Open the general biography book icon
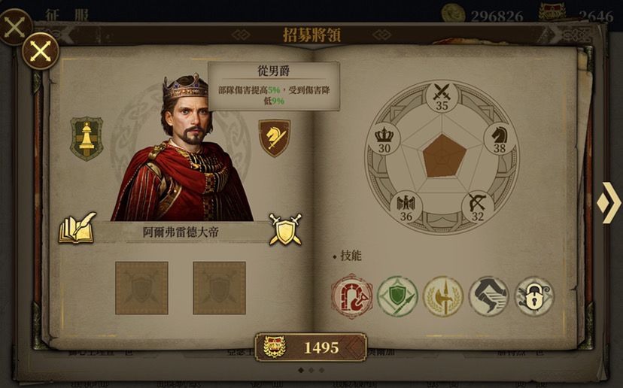623x388 pixels. 77,228
